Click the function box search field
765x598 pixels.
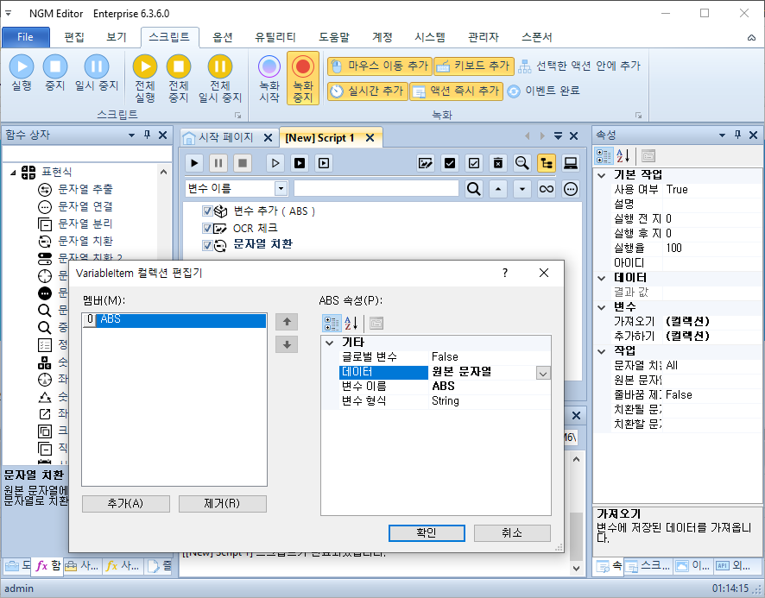pyautogui.click(x=86, y=153)
